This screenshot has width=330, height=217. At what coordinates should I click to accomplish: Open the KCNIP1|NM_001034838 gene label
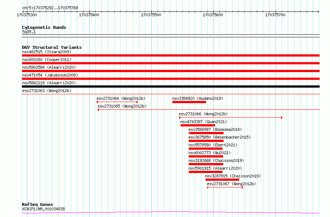point(43,209)
